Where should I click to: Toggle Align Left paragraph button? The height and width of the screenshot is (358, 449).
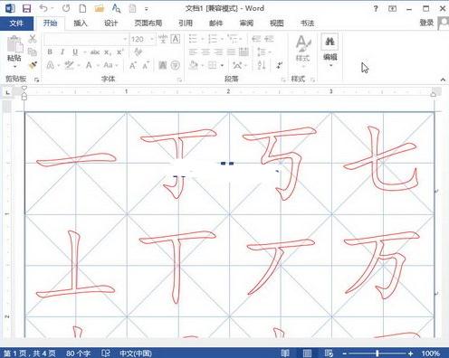pyautogui.click(x=193, y=52)
